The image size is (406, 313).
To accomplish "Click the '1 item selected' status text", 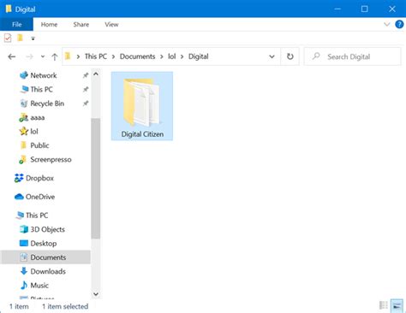I will pyautogui.click(x=65, y=306).
